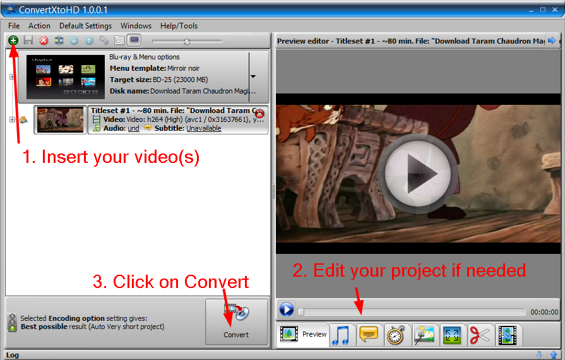This screenshot has width=565, height=360.
Task: Open the Action menu
Action: (39, 26)
